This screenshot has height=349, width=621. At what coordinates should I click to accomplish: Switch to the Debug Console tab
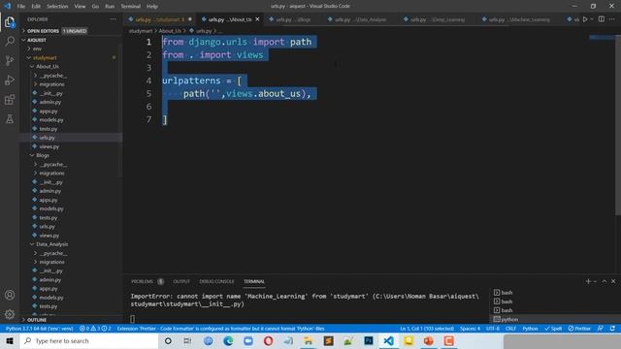(216, 281)
